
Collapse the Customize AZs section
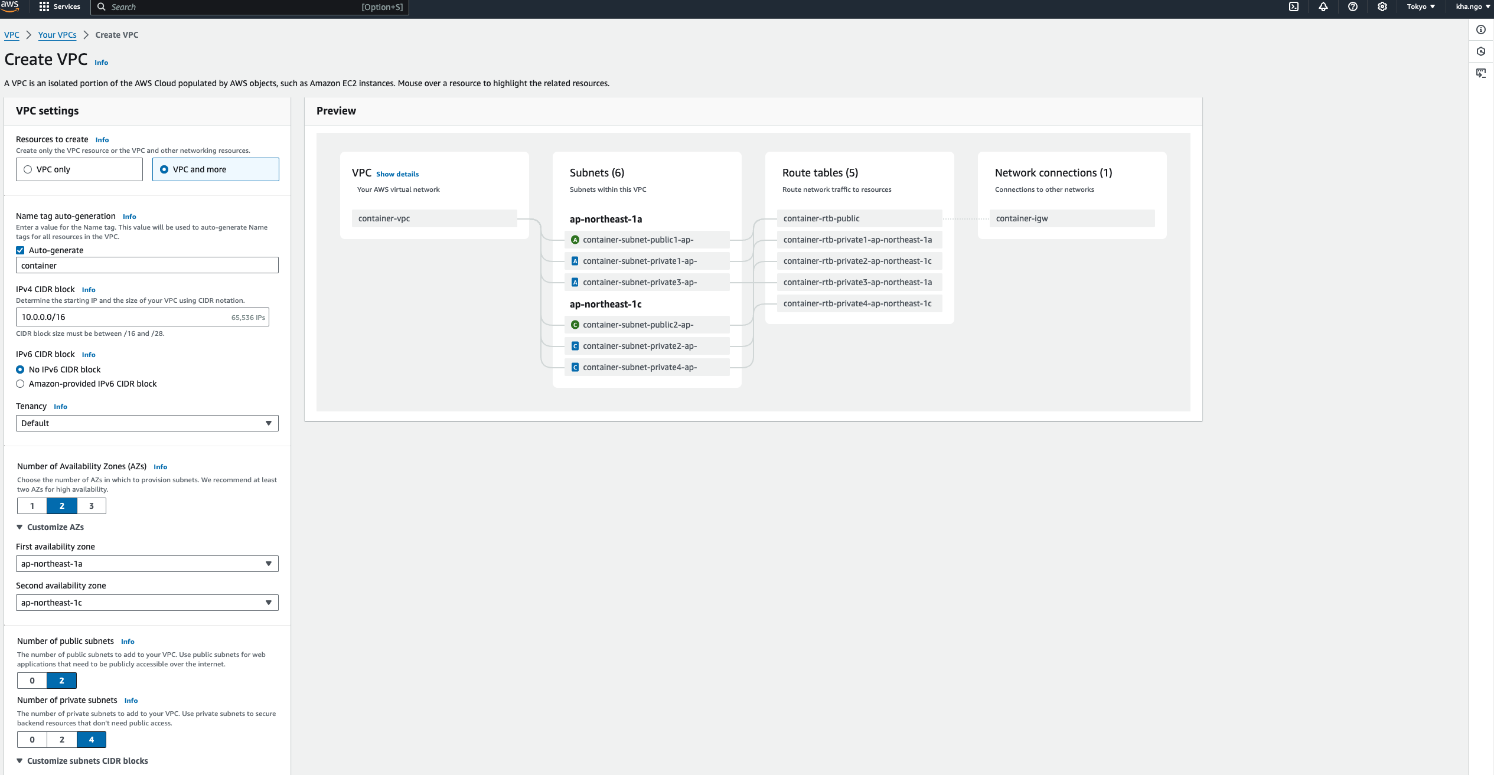[50, 527]
